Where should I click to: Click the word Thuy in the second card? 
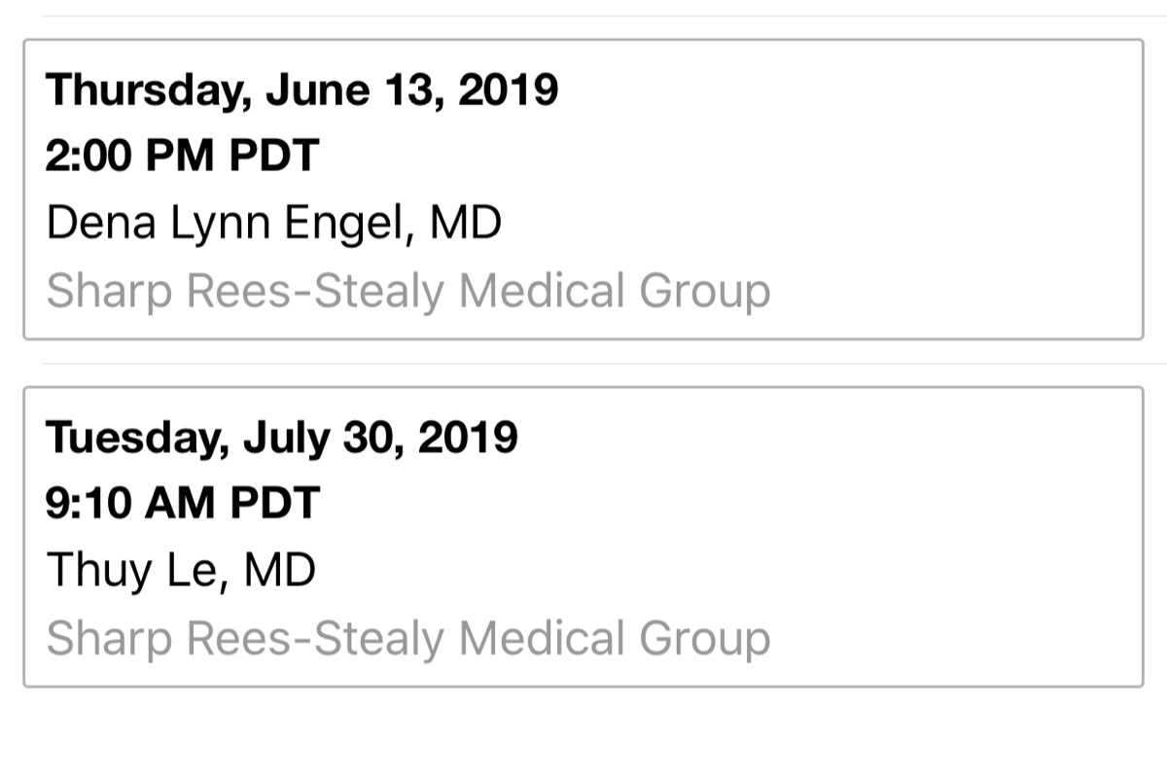coord(99,571)
